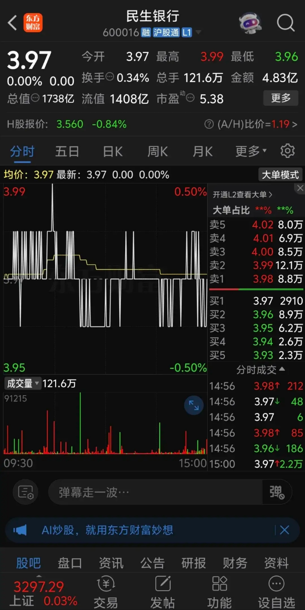Tap the 15:00 3.97 trade record

(256, 464)
